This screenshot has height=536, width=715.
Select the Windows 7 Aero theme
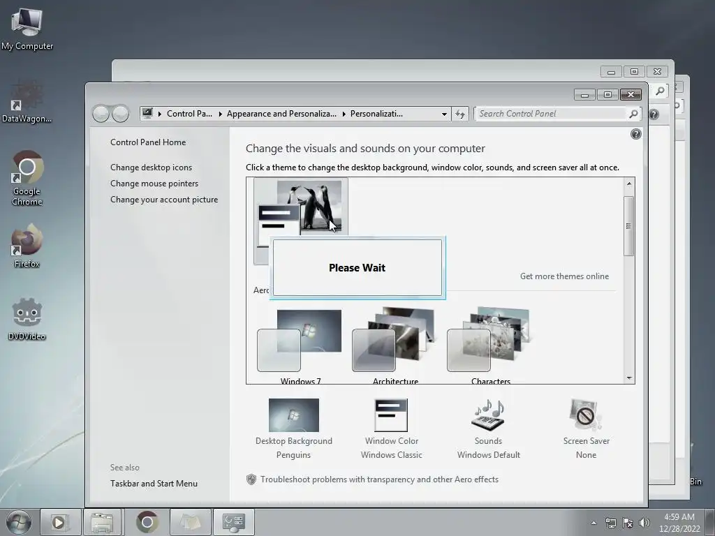click(x=300, y=345)
